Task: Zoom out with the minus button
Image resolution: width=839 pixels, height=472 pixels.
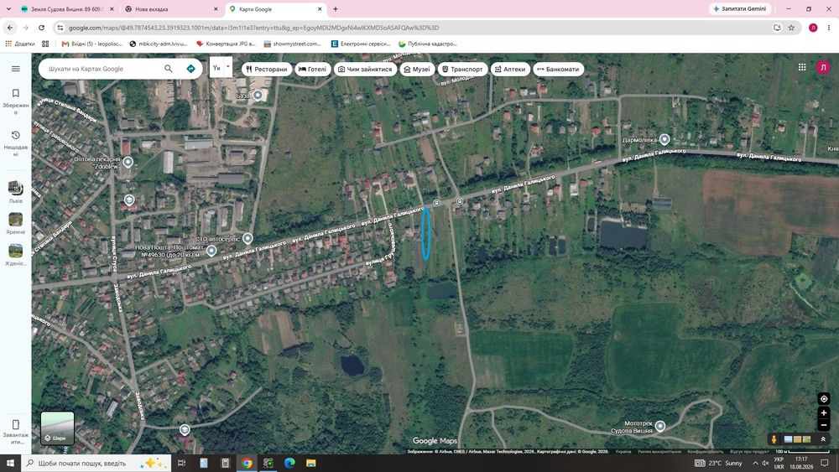Action: point(824,425)
